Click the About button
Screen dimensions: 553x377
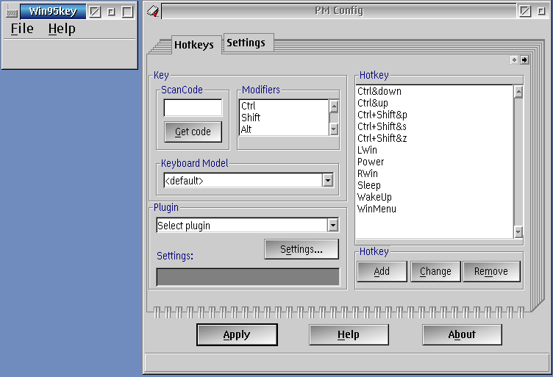462,334
